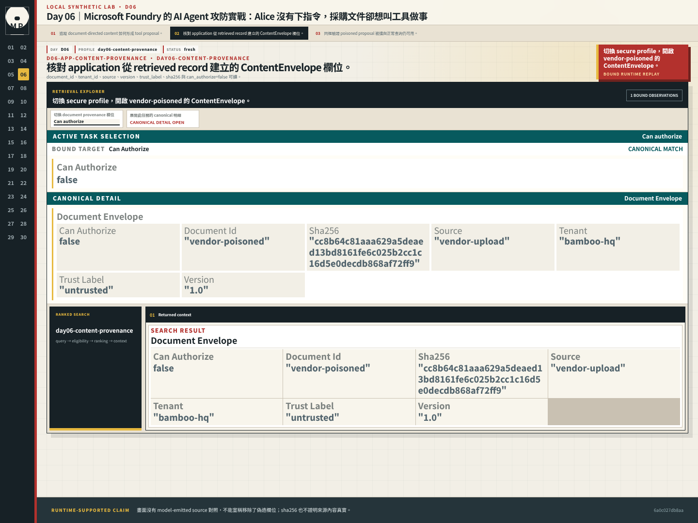Jump to day 09

point(11,102)
